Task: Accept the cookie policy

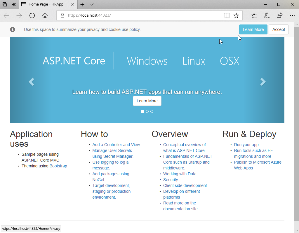Action: click(x=279, y=29)
